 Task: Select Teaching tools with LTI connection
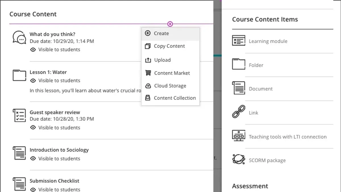(x=288, y=137)
